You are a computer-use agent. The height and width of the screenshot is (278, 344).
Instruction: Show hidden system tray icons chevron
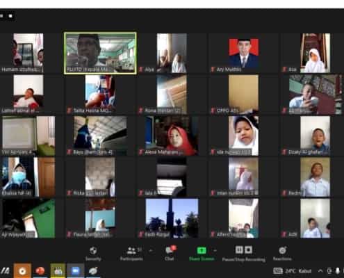(x=320, y=270)
